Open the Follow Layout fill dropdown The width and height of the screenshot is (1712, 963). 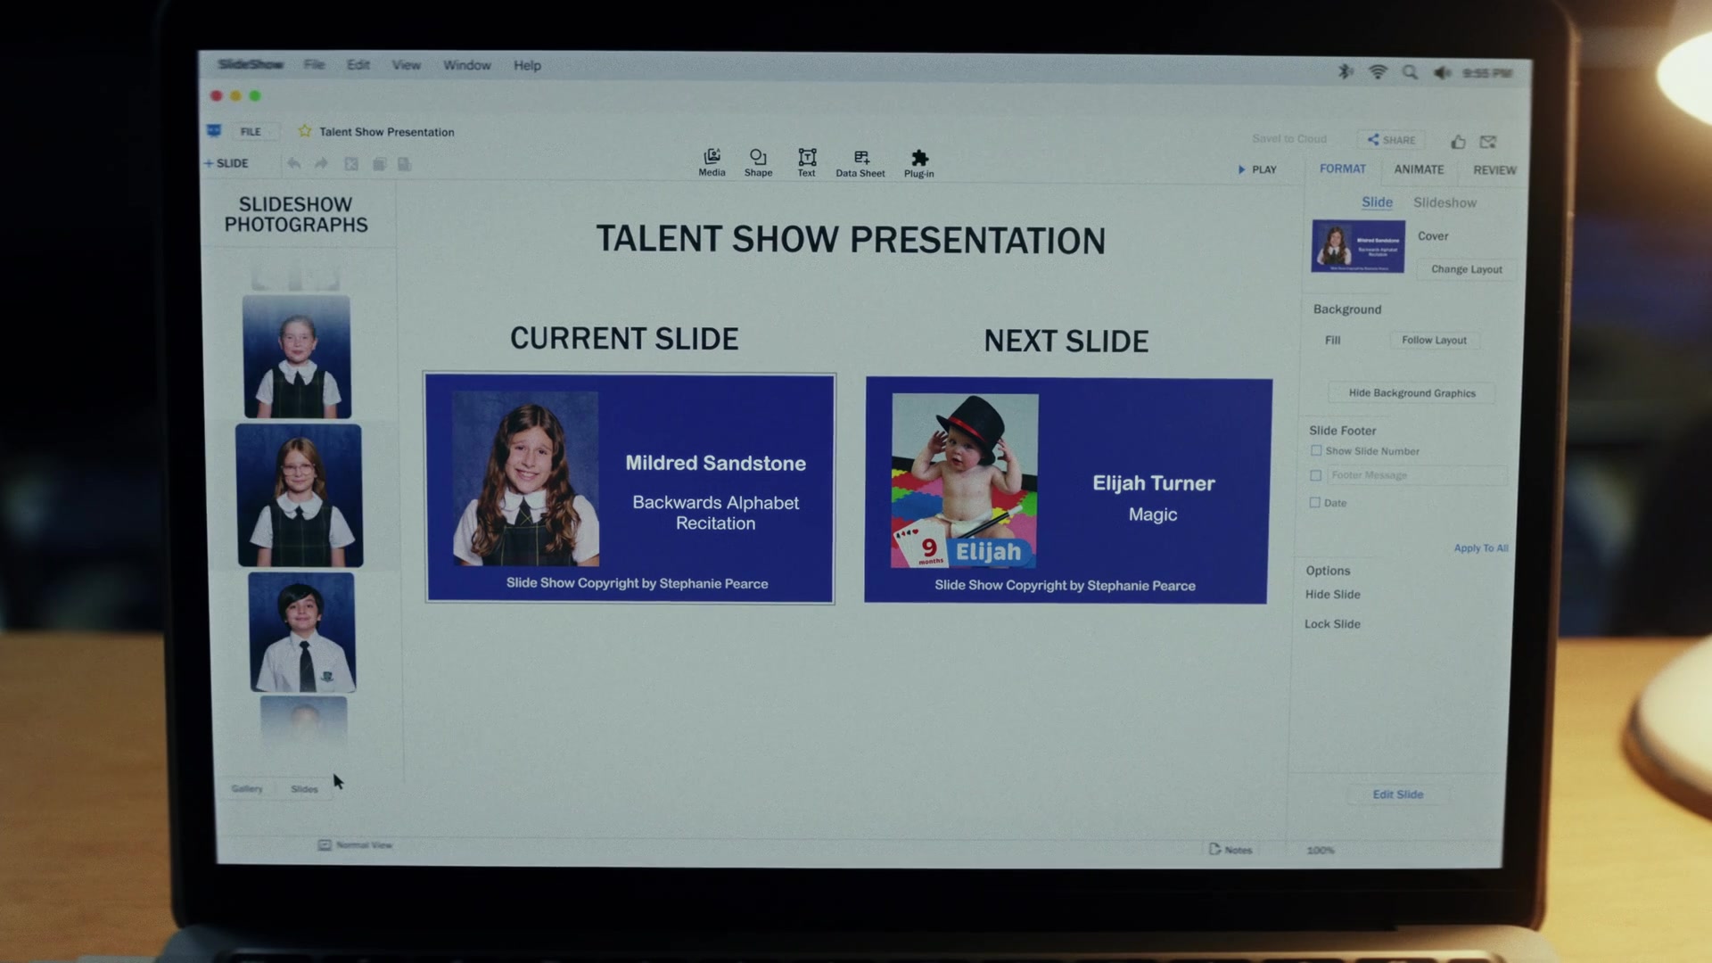1434,340
